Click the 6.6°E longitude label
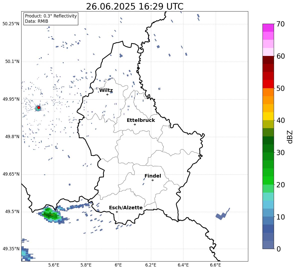296x270 pixels. point(215,265)
